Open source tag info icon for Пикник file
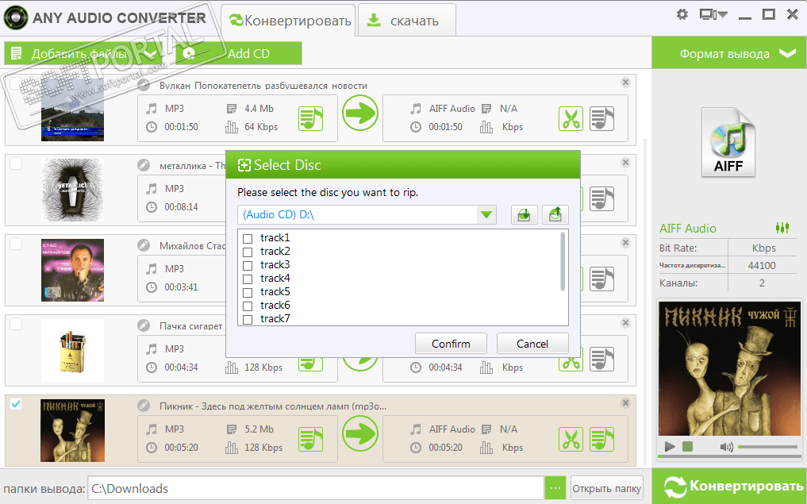This screenshot has height=504, width=807. [x=310, y=439]
